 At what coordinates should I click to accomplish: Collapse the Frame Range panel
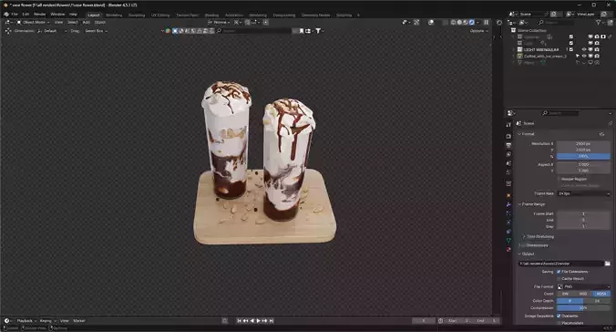[531, 204]
